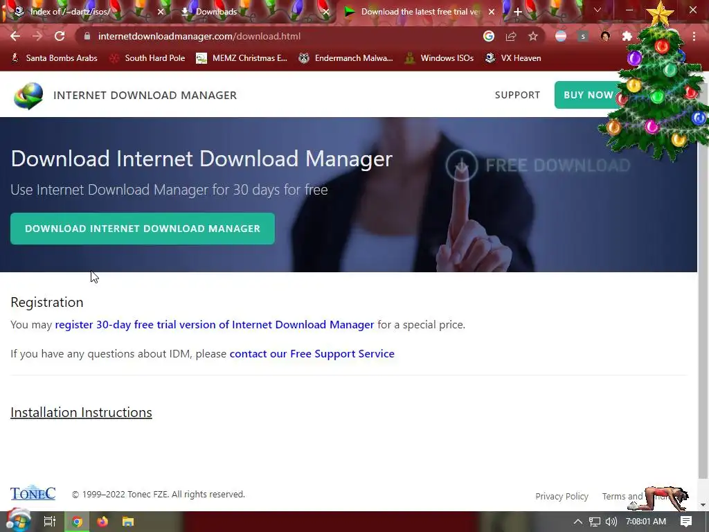709x532 pixels.
Task: Click the BUY NOW button
Action: point(589,95)
